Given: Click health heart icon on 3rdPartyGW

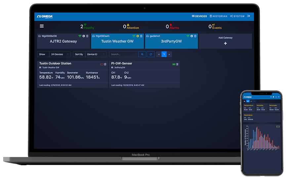Looking at the screenshot, I should [x=188, y=36].
